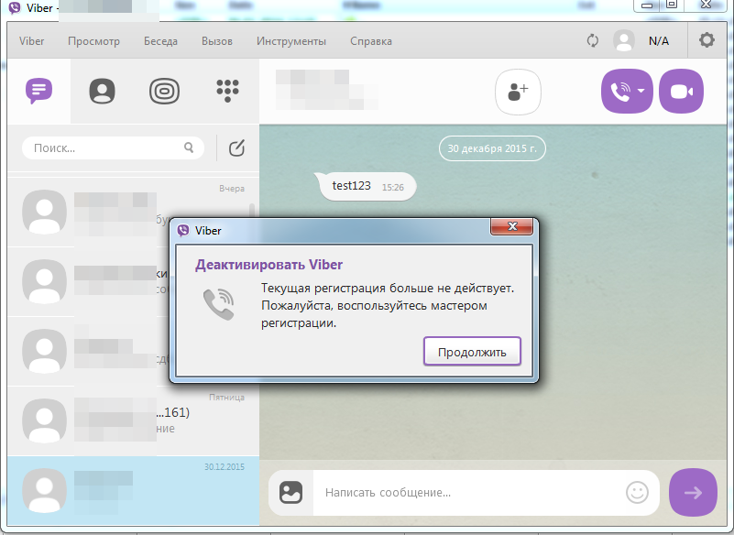Screen dimensions: 734x535
Task: Open the dial pad keypad icon
Action: [226, 92]
